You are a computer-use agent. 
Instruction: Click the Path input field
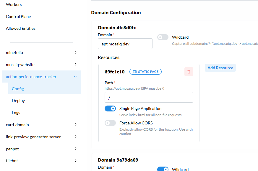(x=149, y=97)
